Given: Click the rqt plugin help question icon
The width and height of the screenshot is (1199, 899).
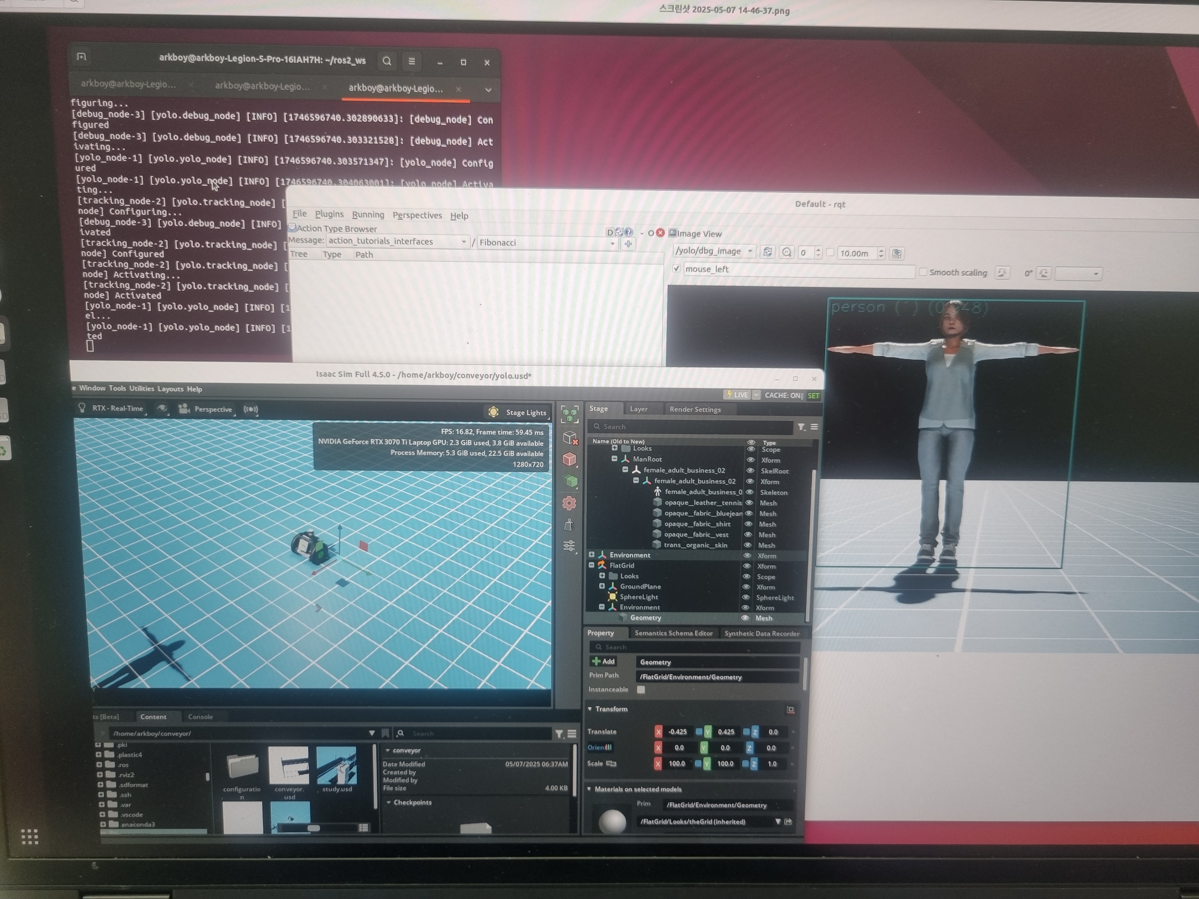Looking at the screenshot, I should click(x=629, y=232).
